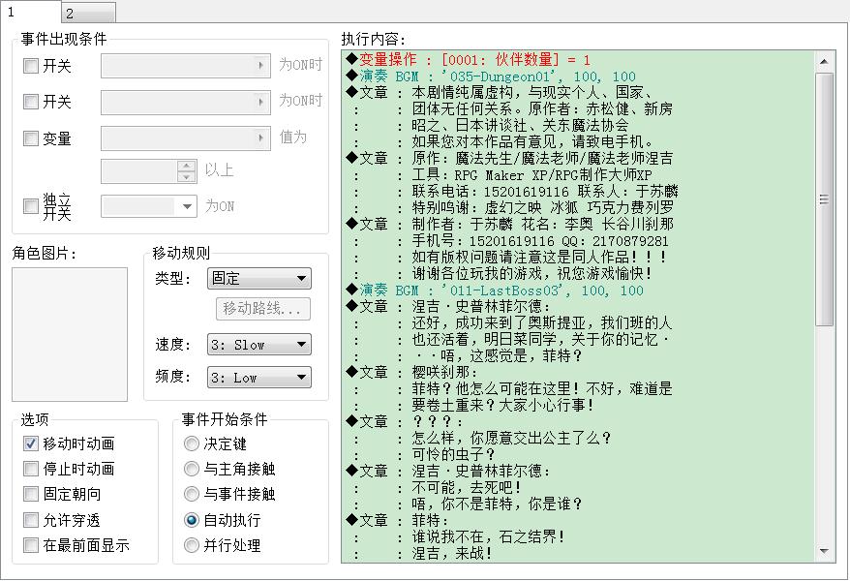Select the 文章 ???: line

pyautogui.click(x=578, y=421)
